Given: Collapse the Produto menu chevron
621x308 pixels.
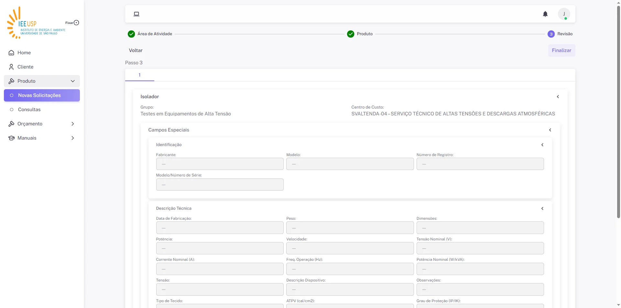Looking at the screenshot, I should (73, 81).
